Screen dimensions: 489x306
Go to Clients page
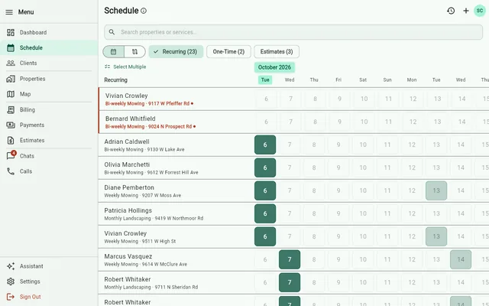[49, 63]
